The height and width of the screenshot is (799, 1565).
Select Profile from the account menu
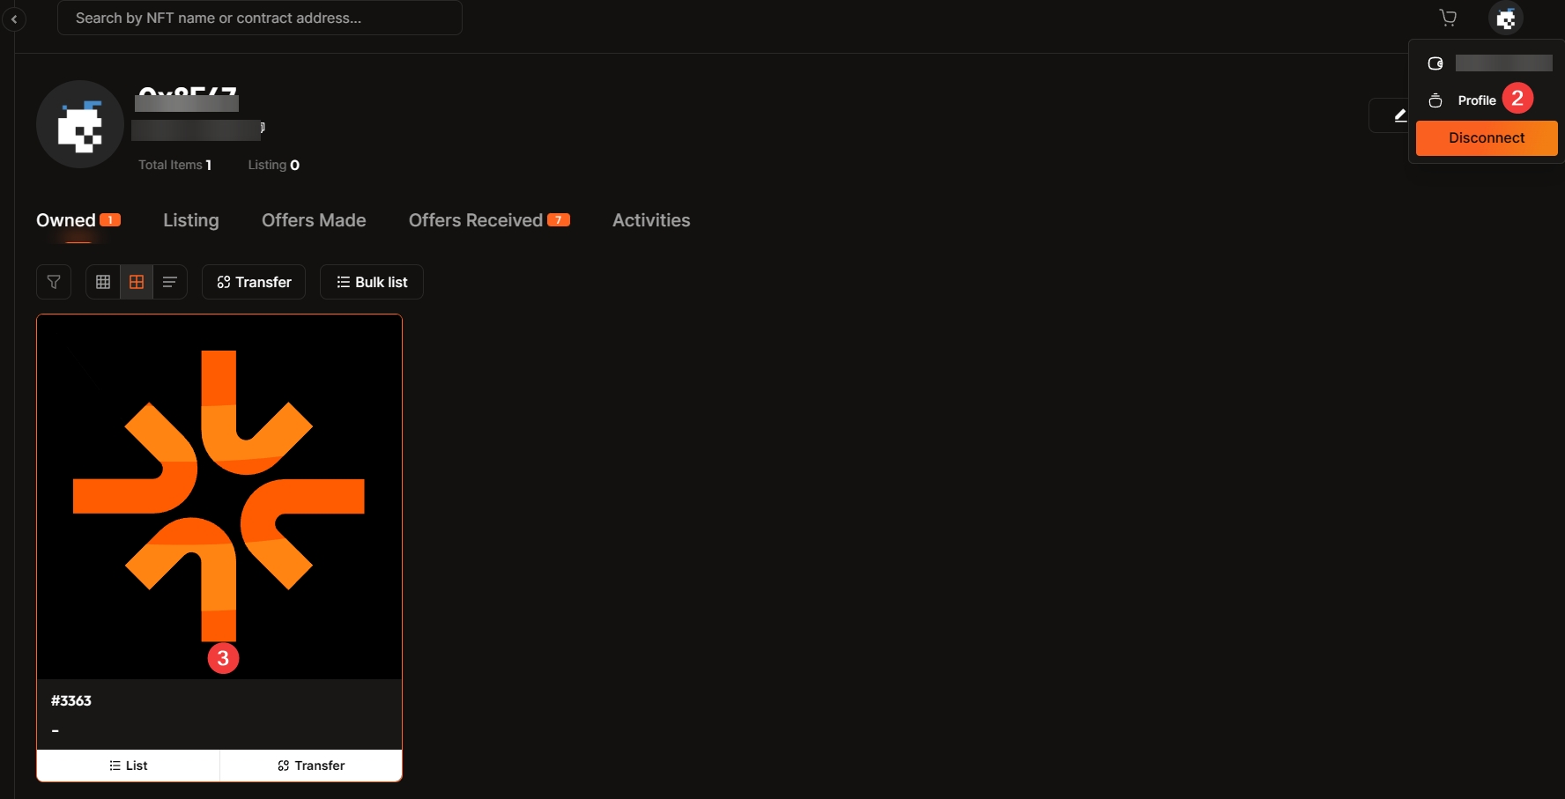(x=1476, y=100)
